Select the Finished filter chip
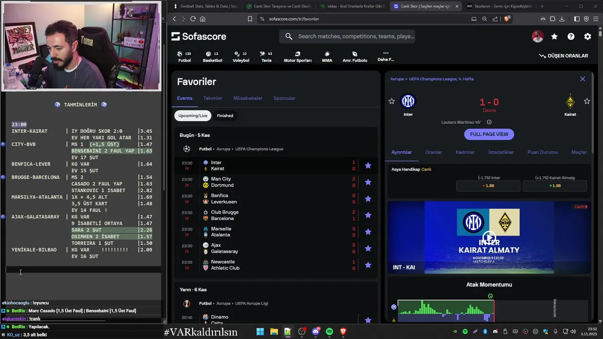 click(225, 115)
